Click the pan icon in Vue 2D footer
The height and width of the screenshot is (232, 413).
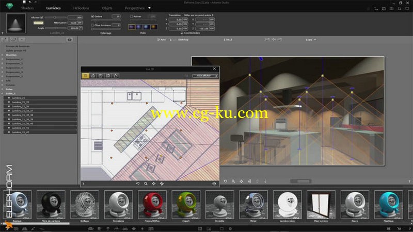(x=153, y=184)
